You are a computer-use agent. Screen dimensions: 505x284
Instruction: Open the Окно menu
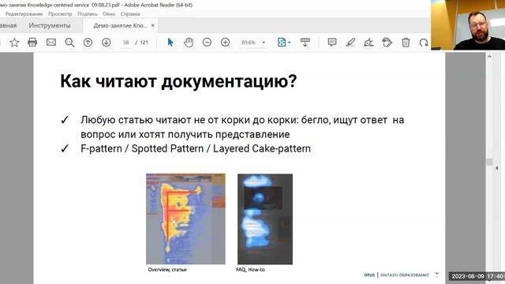click(x=109, y=14)
